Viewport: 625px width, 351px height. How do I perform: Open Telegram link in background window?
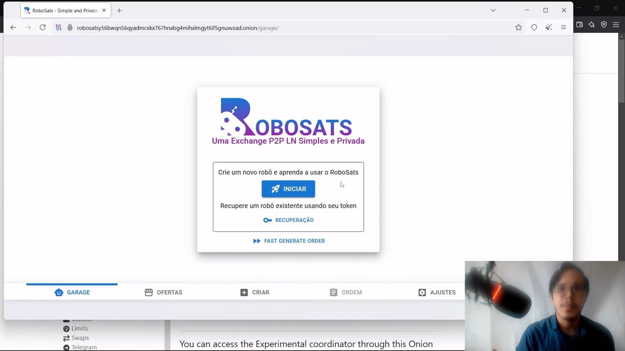(x=80, y=347)
